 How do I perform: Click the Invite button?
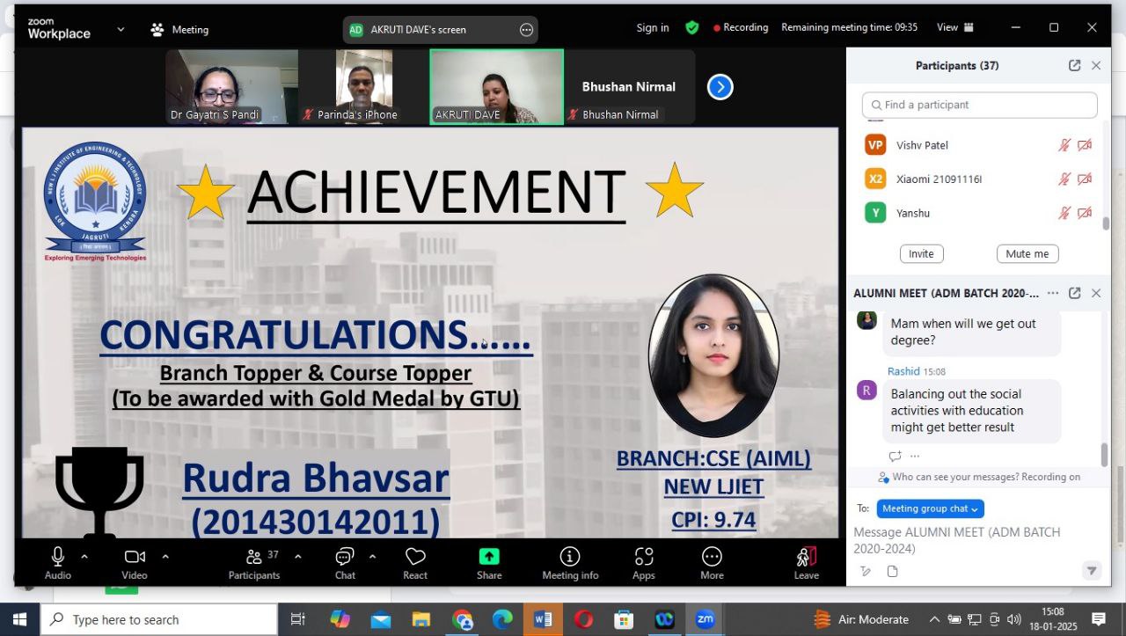[921, 254]
